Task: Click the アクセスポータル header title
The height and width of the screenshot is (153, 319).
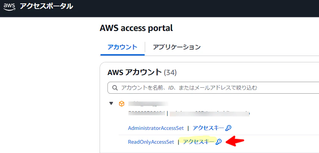Action: 46,6
